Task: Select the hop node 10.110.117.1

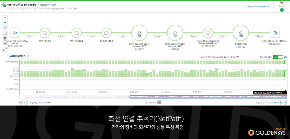Action: 76,33
